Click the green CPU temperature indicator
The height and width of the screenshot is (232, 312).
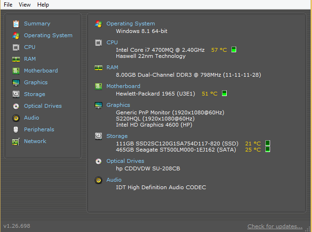pyautogui.click(x=234, y=49)
